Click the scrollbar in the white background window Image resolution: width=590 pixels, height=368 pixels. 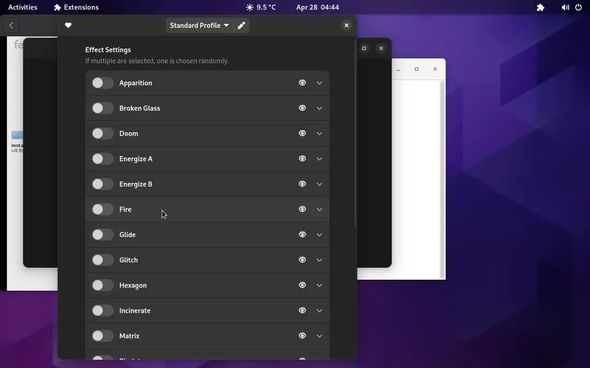(x=442, y=179)
